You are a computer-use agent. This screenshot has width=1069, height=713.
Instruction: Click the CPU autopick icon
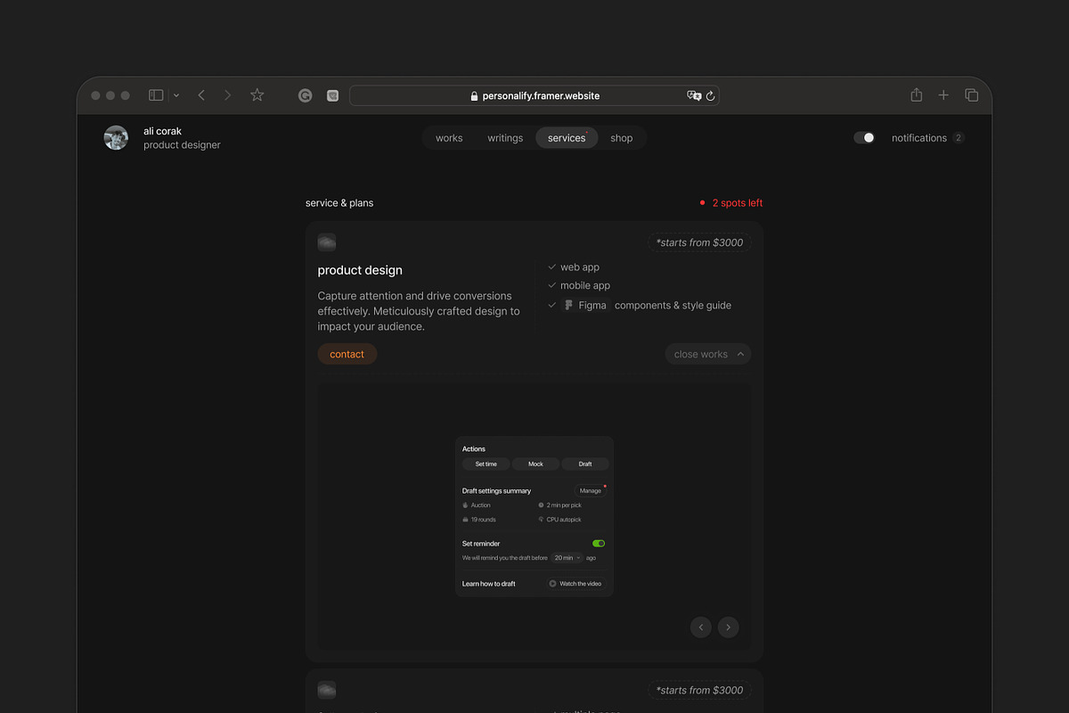pyautogui.click(x=541, y=520)
